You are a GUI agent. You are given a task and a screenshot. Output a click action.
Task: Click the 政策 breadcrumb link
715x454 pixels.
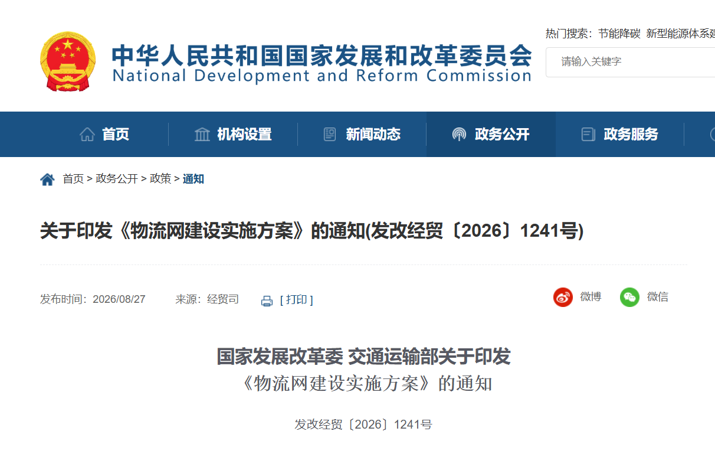[160, 179]
